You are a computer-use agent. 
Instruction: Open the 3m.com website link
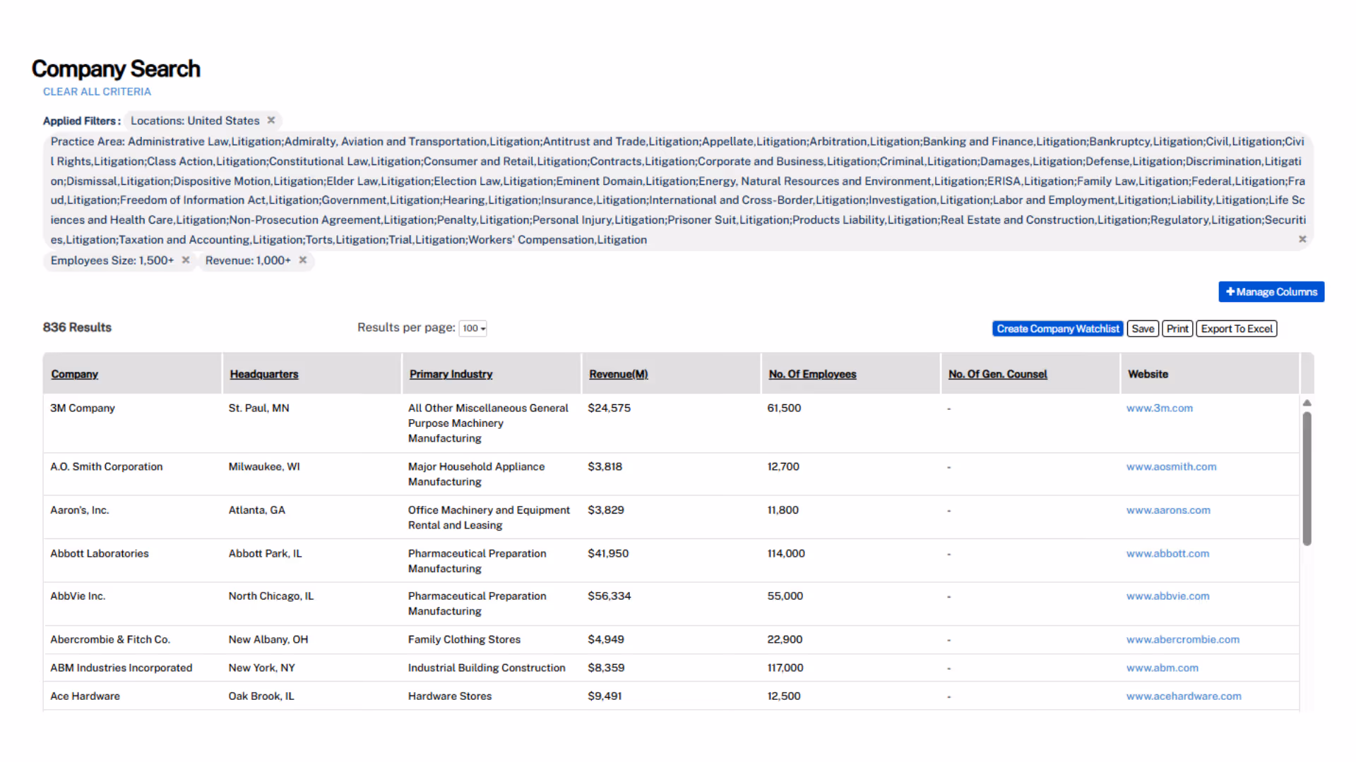(x=1159, y=408)
